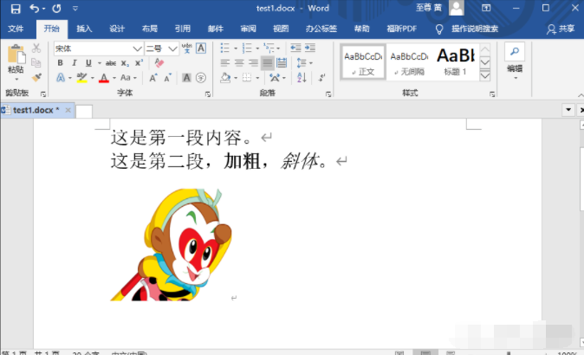Open the 文件 file tab
584x355 pixels.
coord(16,29)
